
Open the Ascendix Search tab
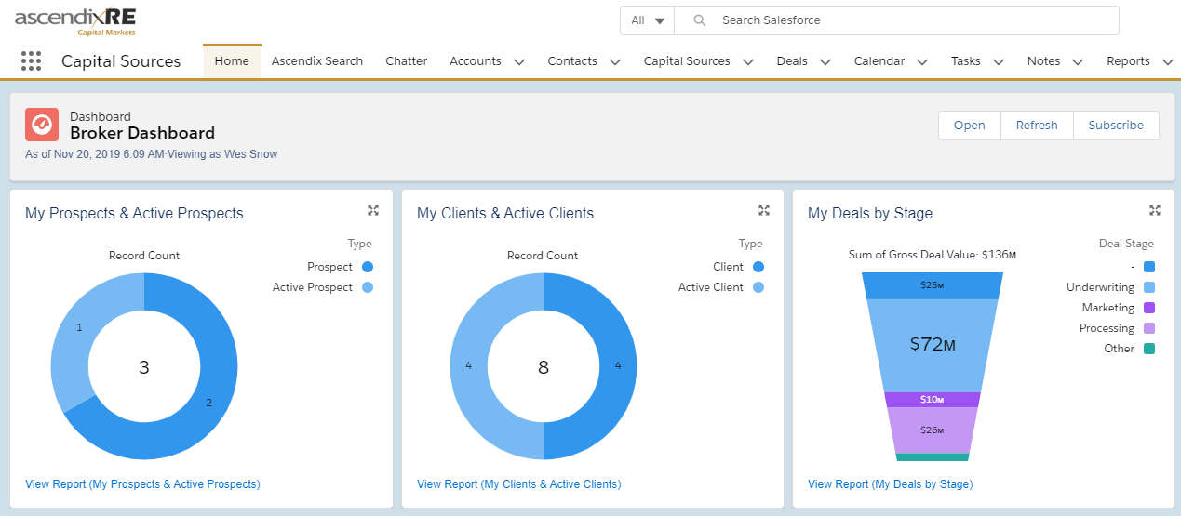point(317,61)
